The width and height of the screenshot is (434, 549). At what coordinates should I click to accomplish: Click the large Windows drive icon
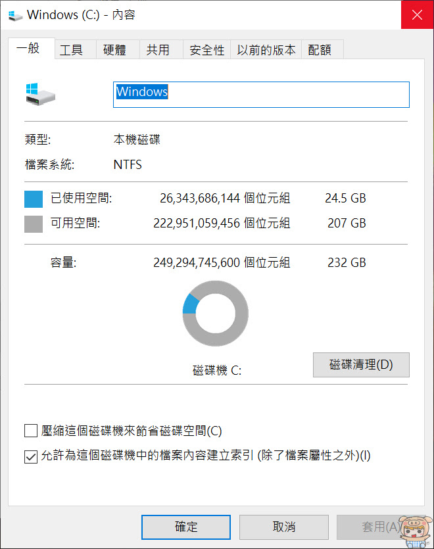click(x=40, y=94)
